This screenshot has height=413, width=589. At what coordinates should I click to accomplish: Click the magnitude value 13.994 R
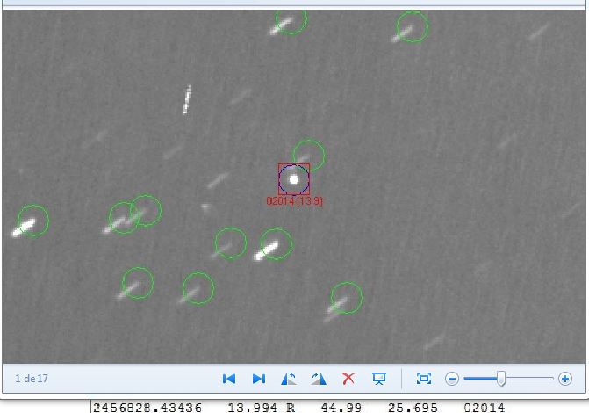[261, 407]
